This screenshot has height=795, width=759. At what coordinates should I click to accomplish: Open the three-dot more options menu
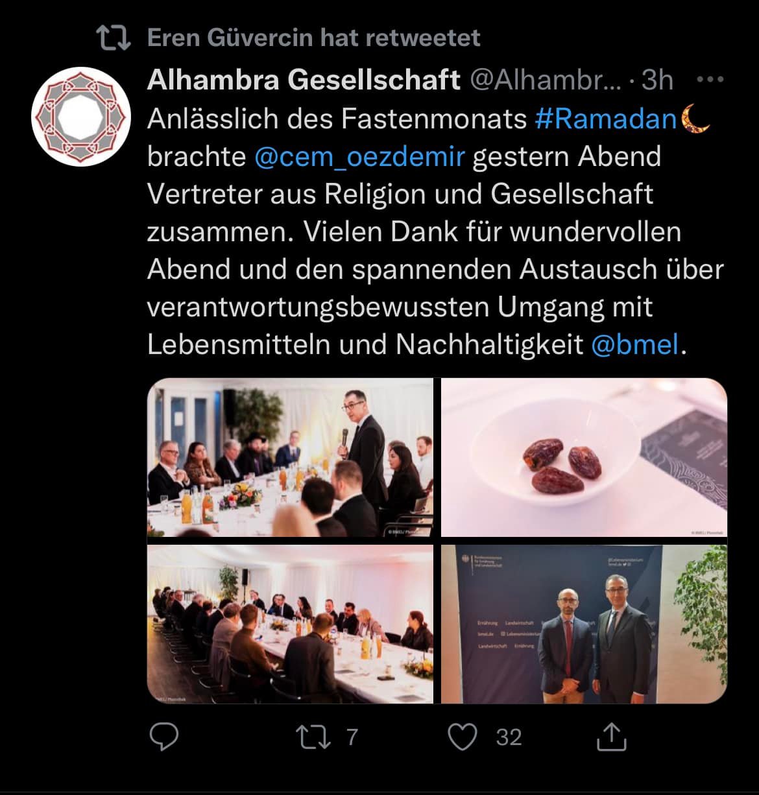click(710, 80)
